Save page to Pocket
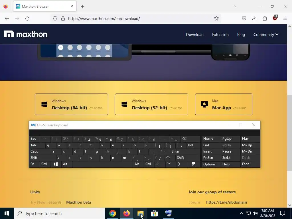Image resolution: width=292 pixels, height=219 pixels. click(244, 19)
